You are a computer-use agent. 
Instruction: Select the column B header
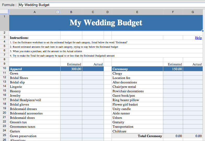(x=71, y=12)
